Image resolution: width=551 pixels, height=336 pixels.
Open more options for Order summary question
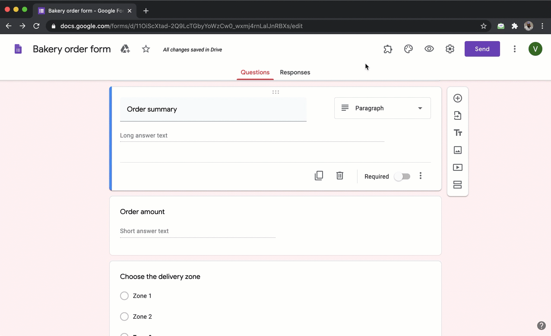420,176
